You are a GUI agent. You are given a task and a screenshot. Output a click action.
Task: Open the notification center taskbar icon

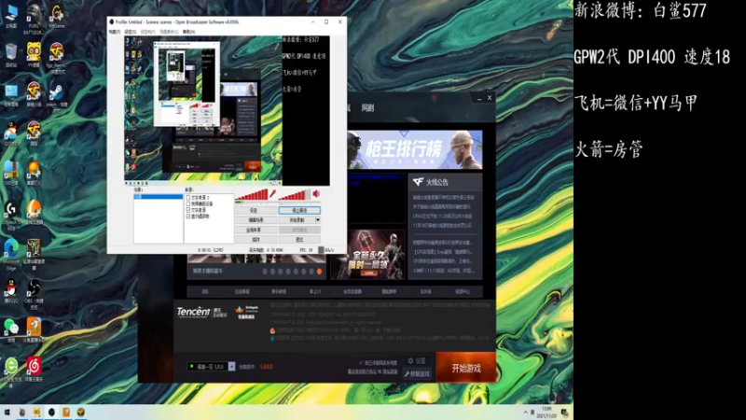point(565,413)
